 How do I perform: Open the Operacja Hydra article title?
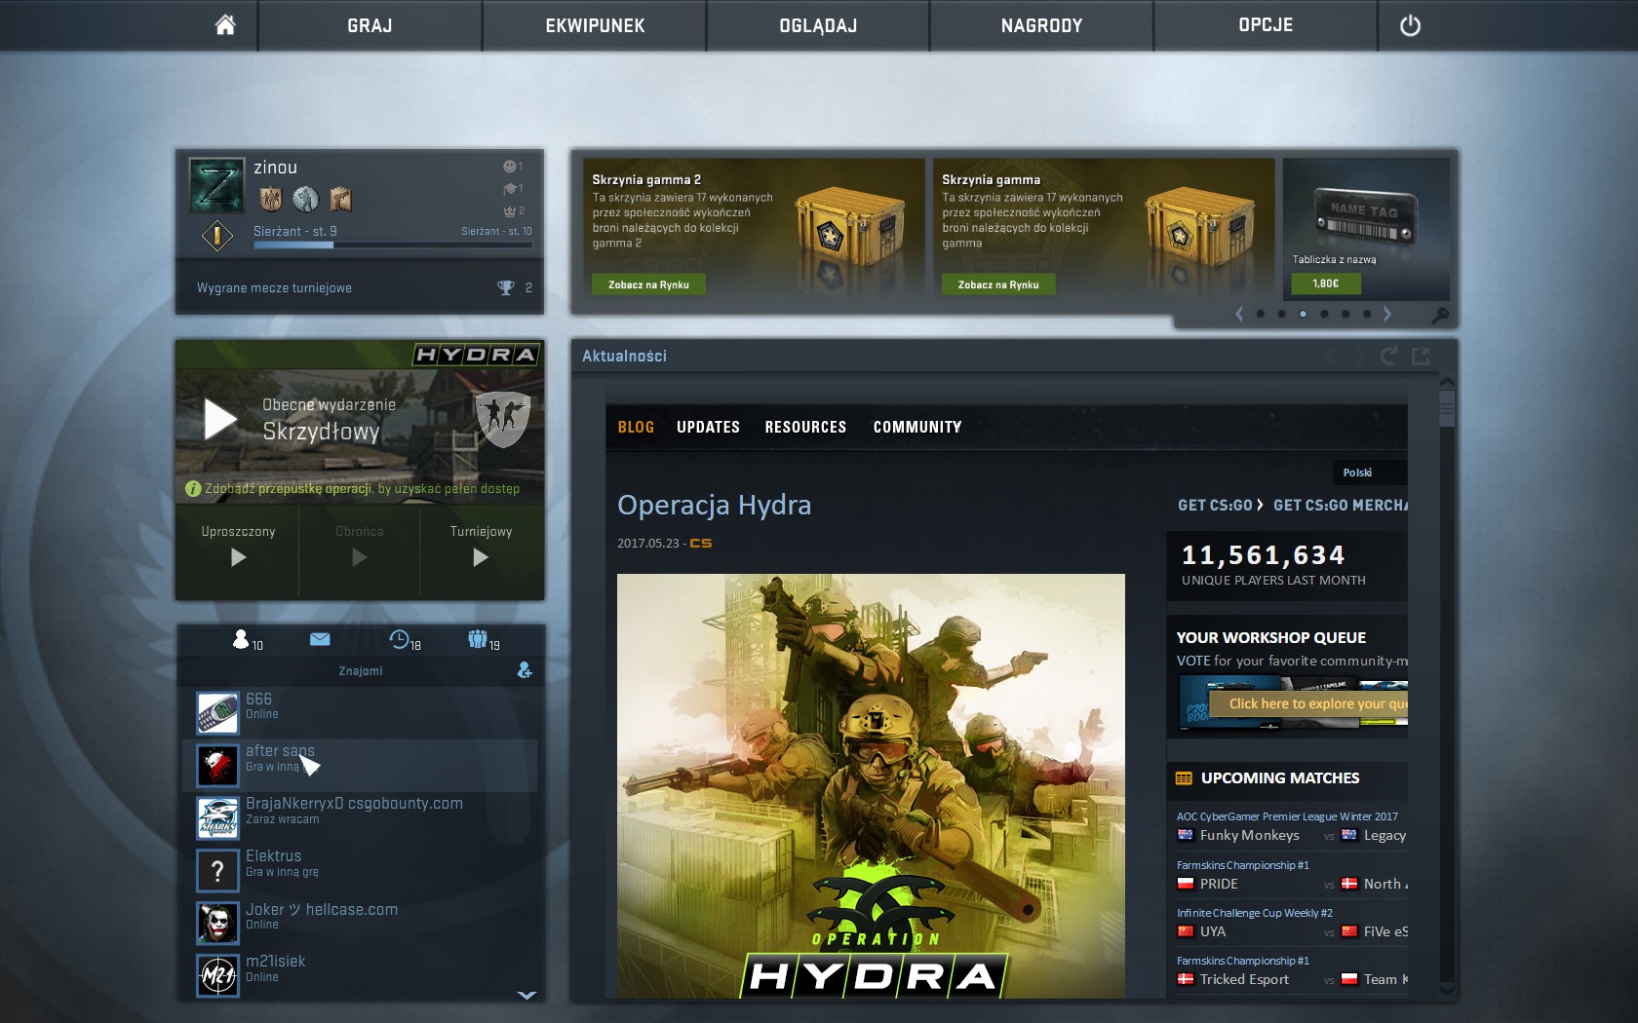tap(714, 506)
